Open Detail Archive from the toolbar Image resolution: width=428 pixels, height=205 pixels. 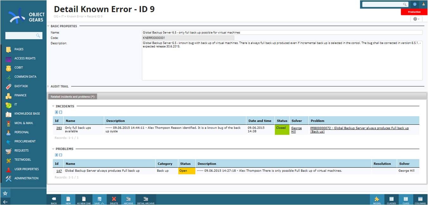146,200
